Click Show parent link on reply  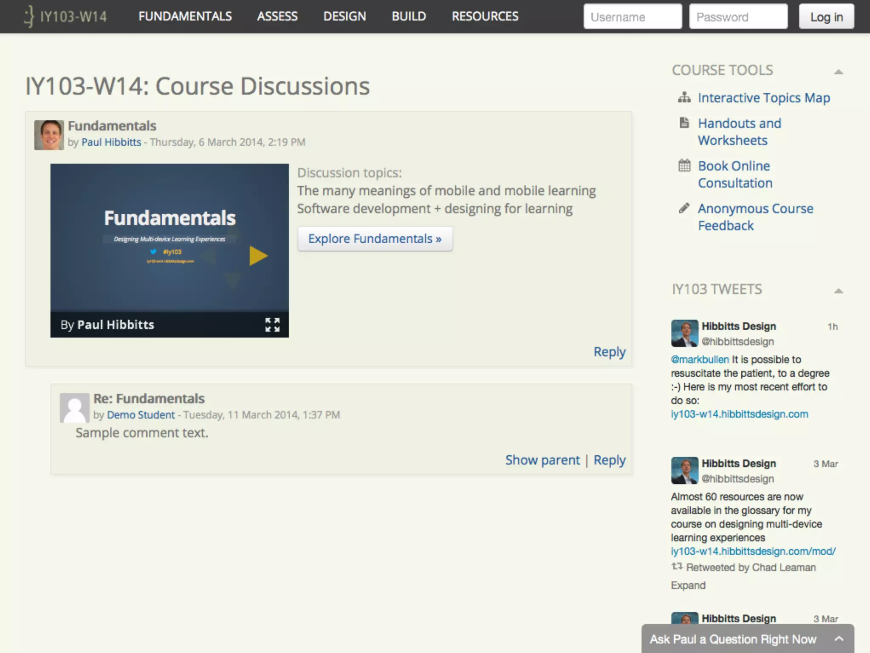coord(542,460)
